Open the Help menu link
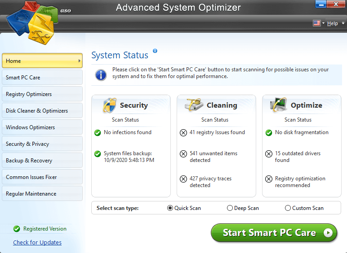Screen dimensions: 347x253 [x=333, y=23]
